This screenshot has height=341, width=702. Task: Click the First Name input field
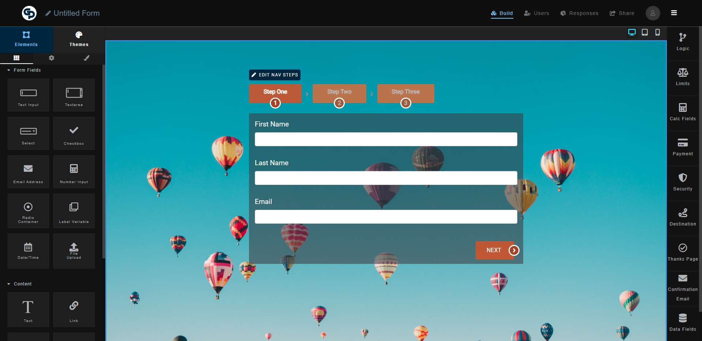386,139
